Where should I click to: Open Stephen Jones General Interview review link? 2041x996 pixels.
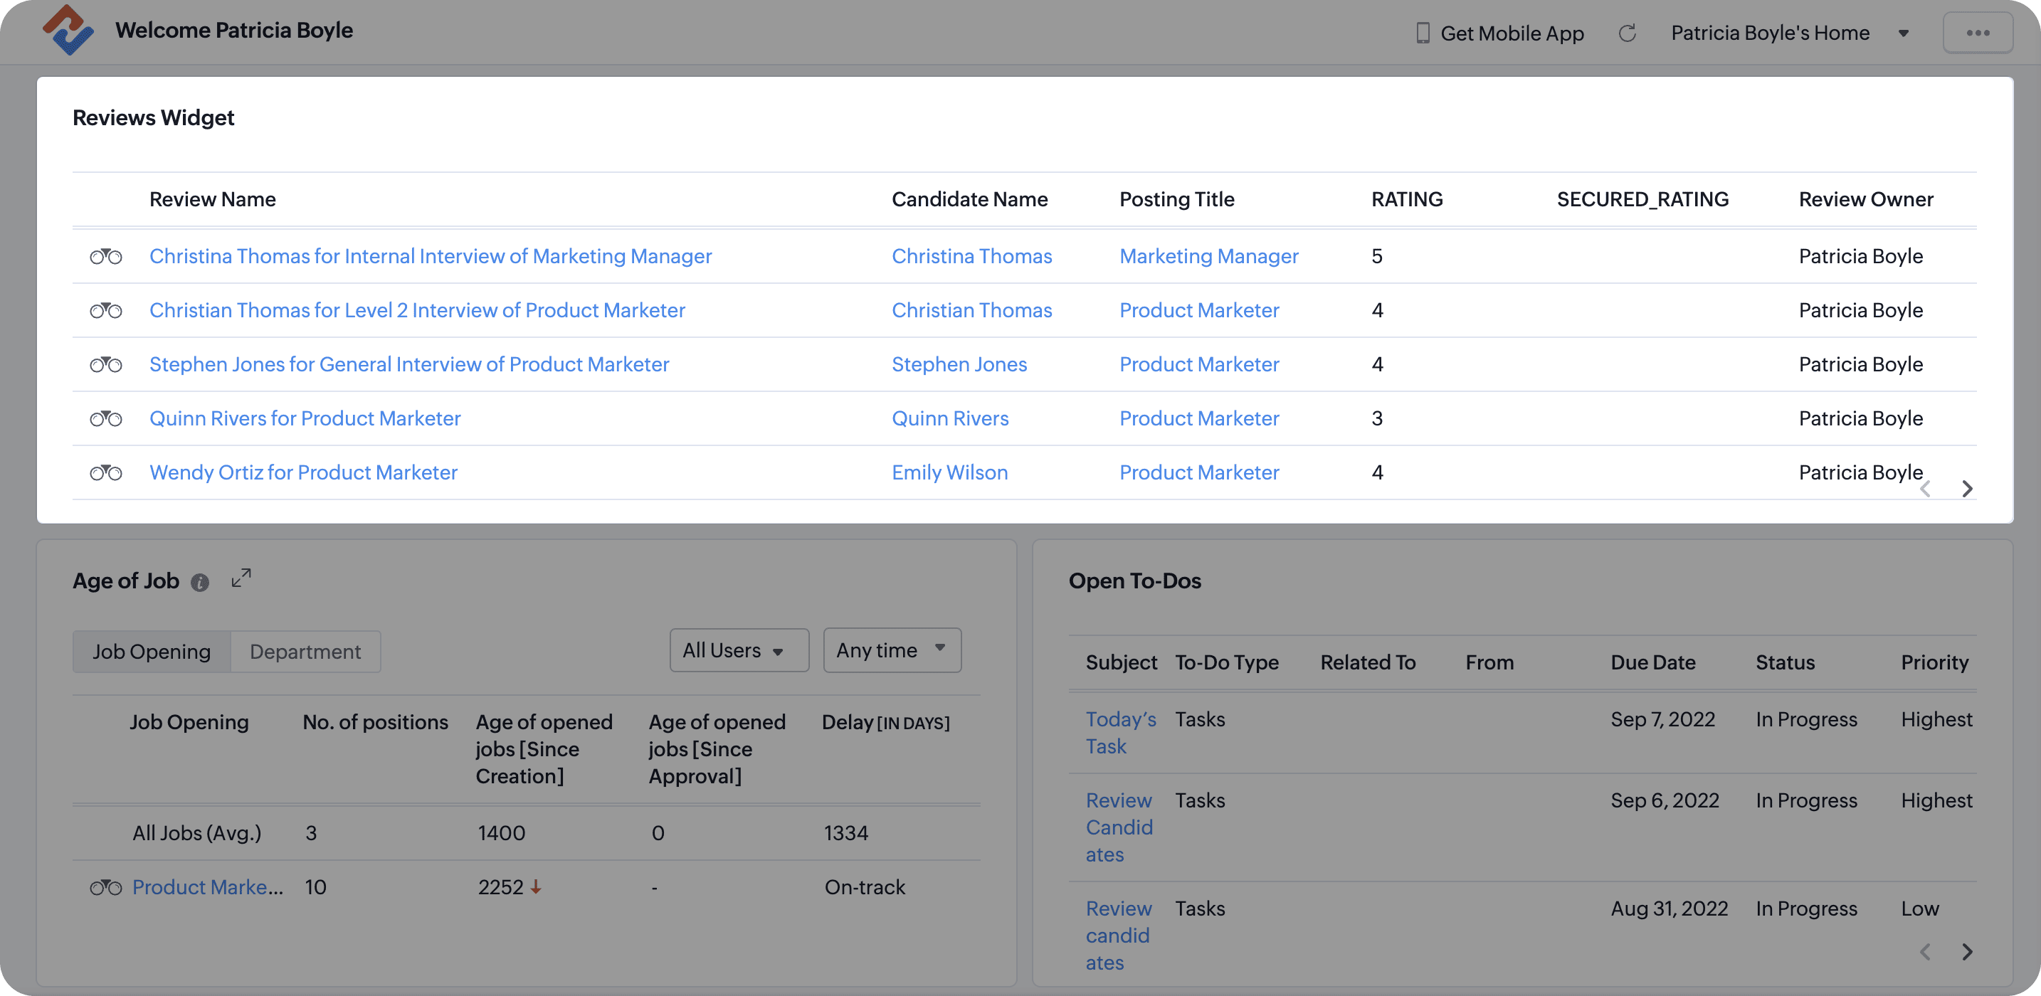(408, 364)
